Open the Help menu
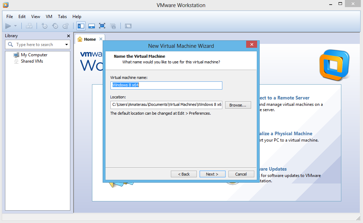This screenshot has height=223, width=363. [x=77, y=17]
